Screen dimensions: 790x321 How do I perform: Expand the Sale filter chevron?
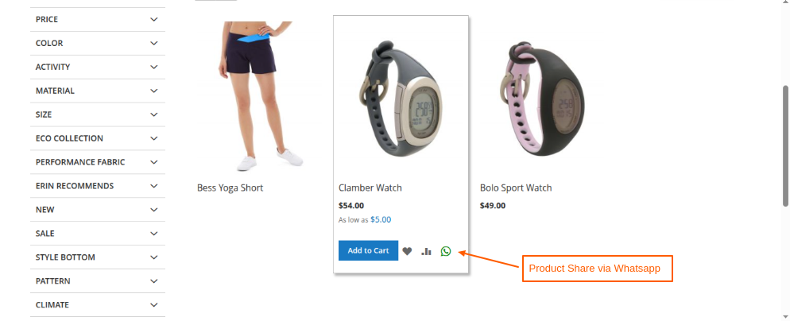153,234
